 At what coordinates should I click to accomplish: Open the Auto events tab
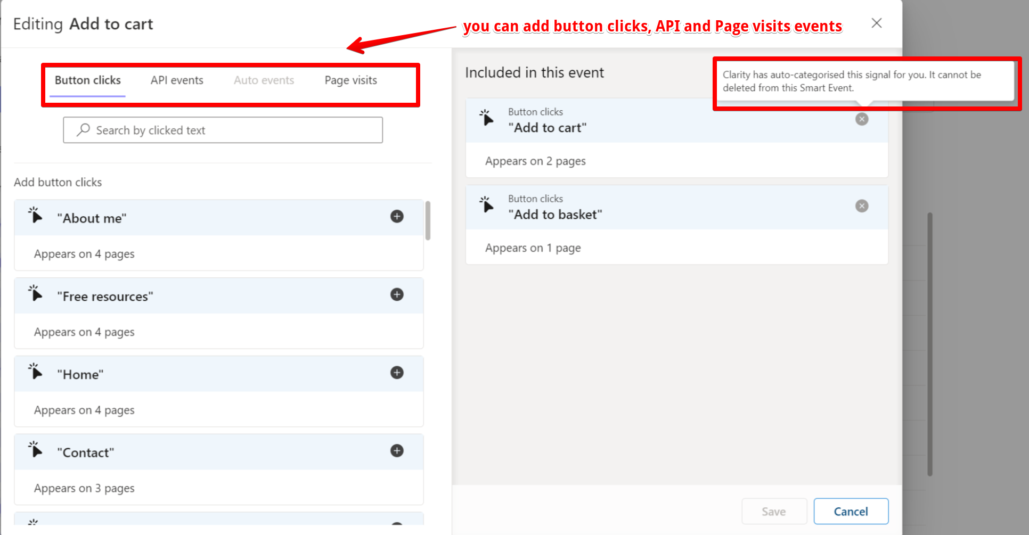click(264, 80)
